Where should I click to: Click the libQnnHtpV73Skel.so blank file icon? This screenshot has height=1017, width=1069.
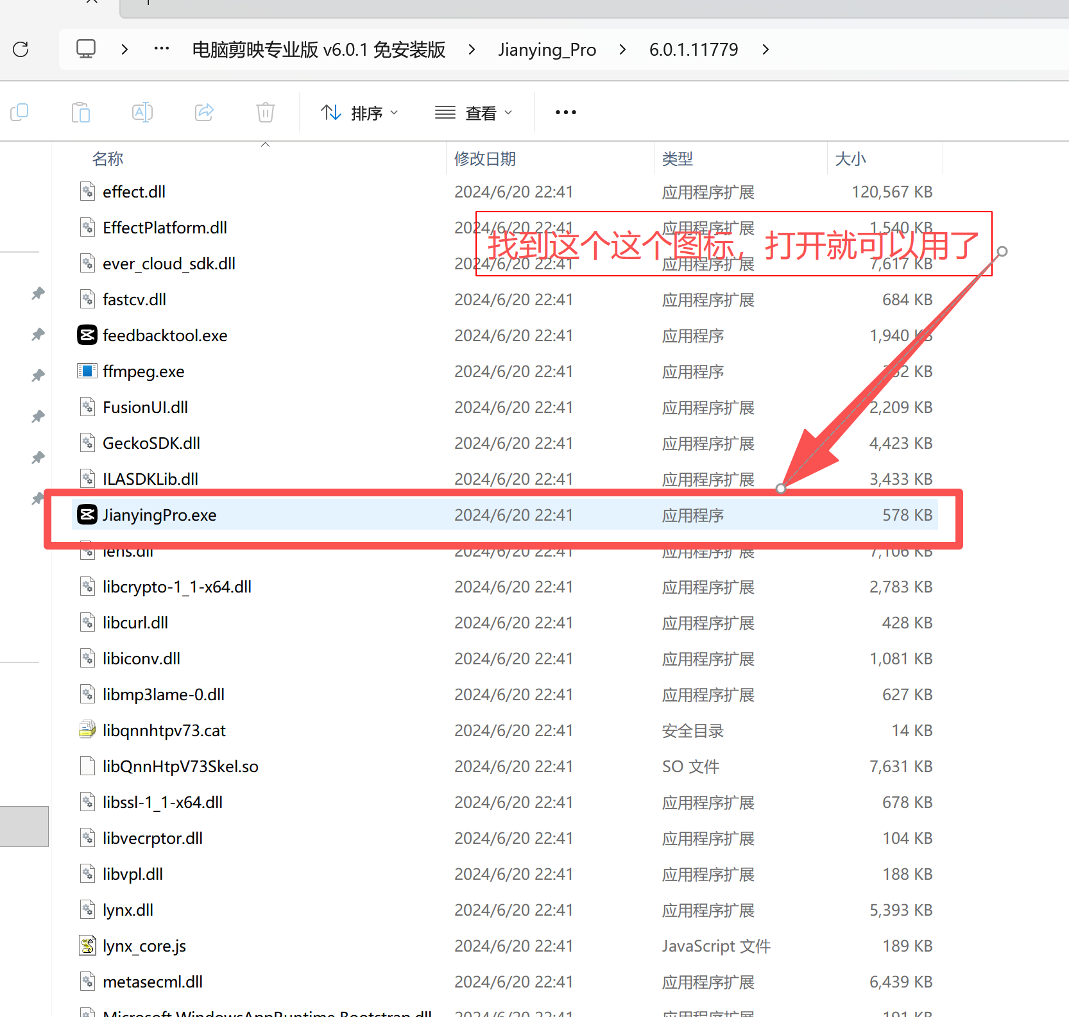click(x=87, y=766)
